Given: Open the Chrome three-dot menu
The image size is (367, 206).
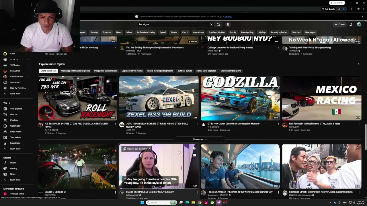Looking at the screenshot, I should (364, 9).
